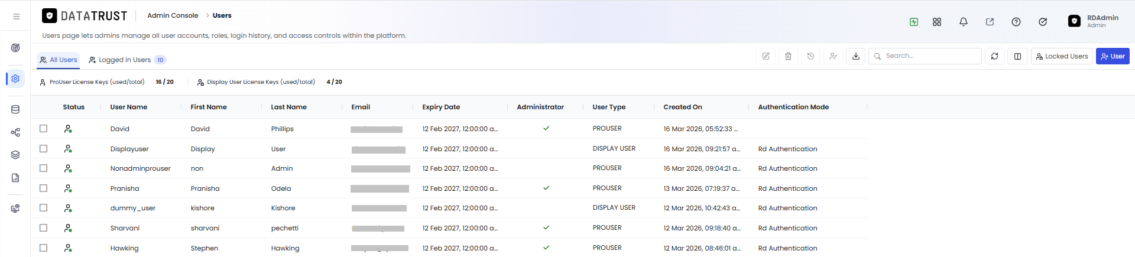Screen dimensions: 1135x257
Task: Click the last name 'Odela'
Action: 281,188
